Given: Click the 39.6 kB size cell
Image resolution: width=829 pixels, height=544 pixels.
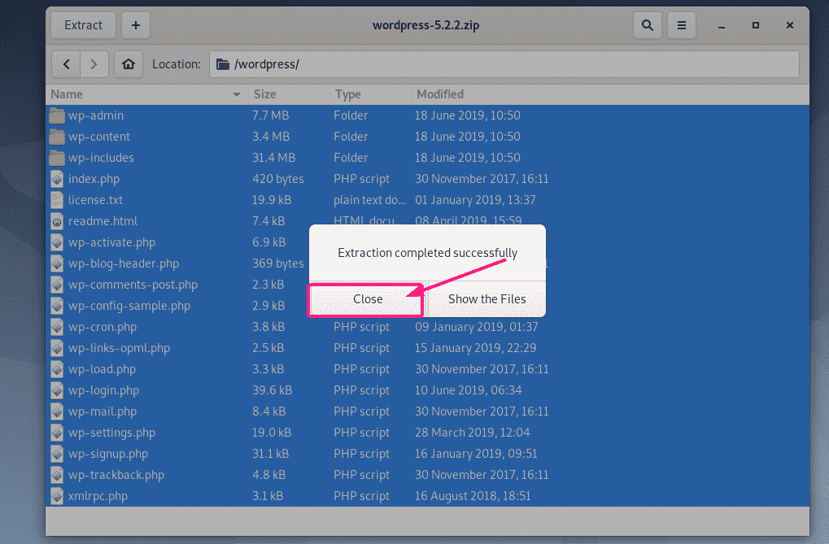Looking at the screenshot, I should click(272, 390).
